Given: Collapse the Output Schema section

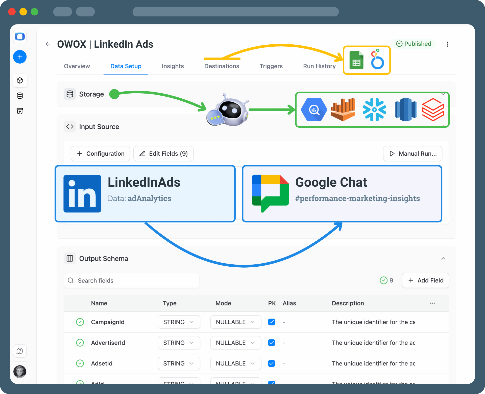Looking at the screenshot, I should pyautogui.click(x=443, y=259).
